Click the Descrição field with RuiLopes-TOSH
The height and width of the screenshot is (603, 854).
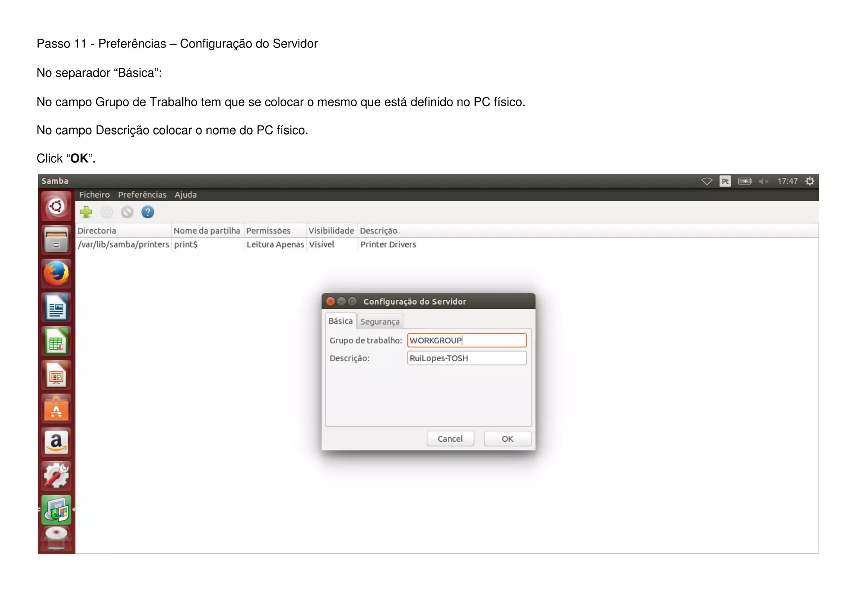(467, 358)
